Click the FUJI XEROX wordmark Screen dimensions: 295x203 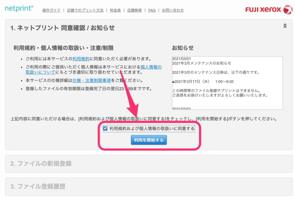click(263, 10)
